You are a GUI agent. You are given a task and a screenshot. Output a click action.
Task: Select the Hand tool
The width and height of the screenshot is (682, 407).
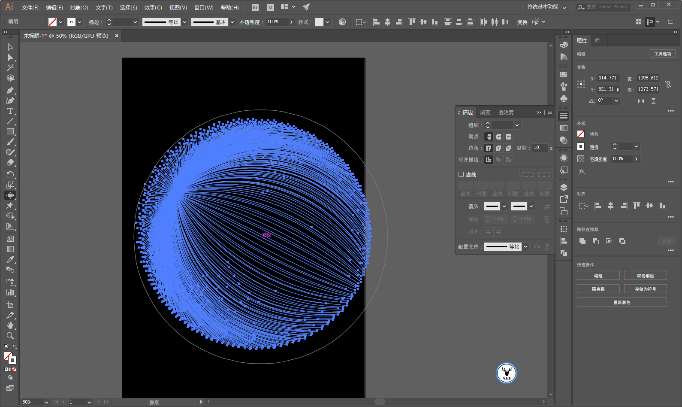coord(10,325)
